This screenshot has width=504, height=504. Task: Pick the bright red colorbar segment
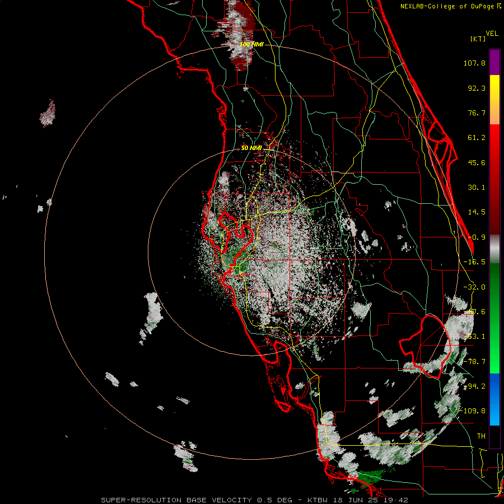point(494,138)
